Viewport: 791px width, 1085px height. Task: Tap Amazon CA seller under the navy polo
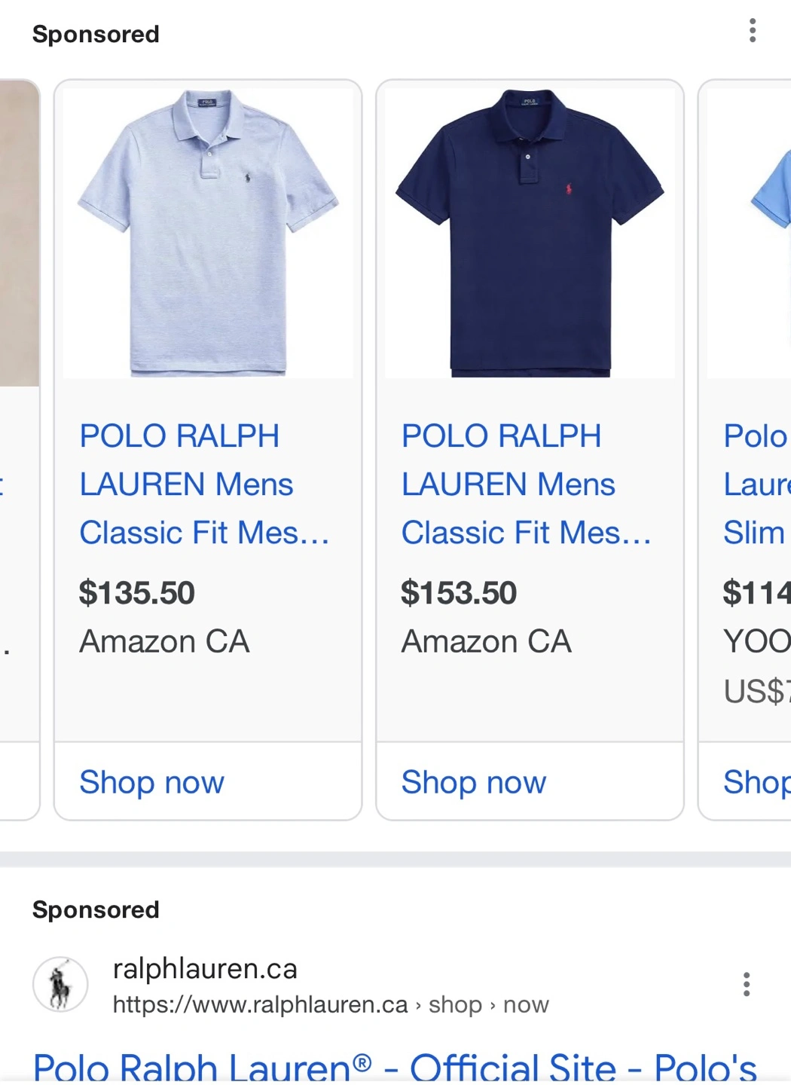tap(486, 642)
